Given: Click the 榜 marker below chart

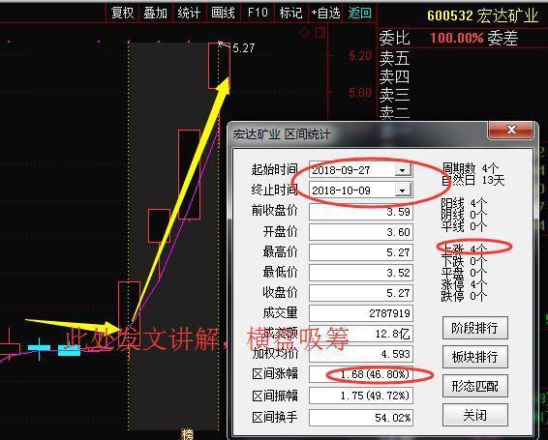Looking at the screenshot, I should [187, 434].
